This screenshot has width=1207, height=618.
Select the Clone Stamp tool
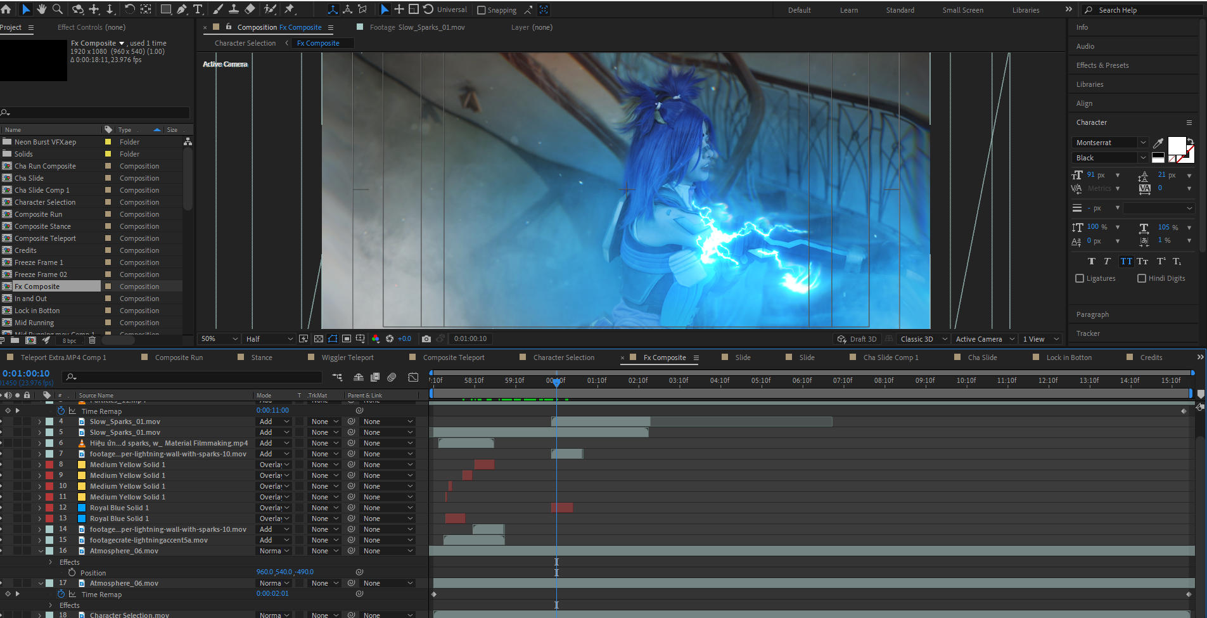click(x=234, y=10)
